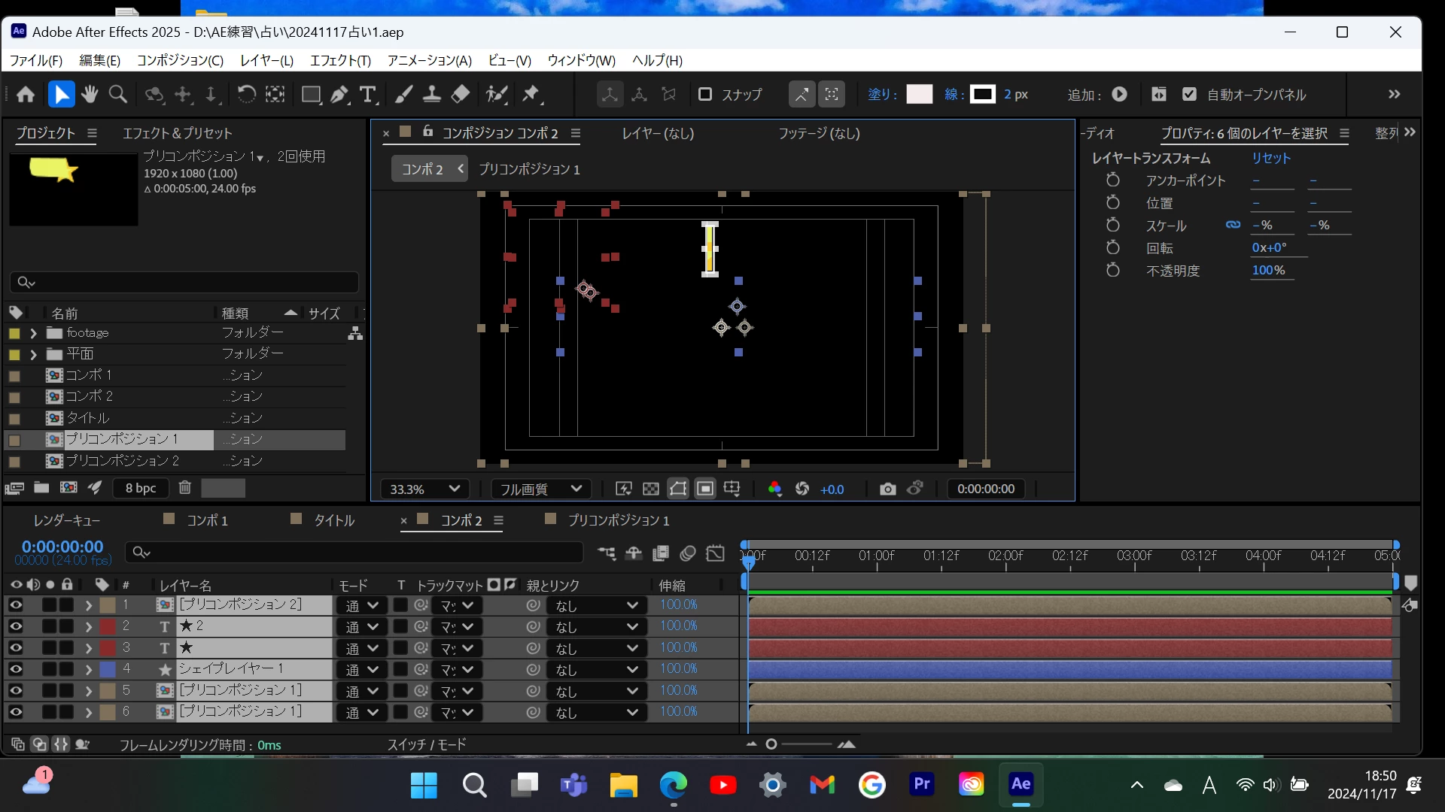Screen dimensions: 1445x812
Task: Click the 8 bpc color depth button
Action: (141, 488)
